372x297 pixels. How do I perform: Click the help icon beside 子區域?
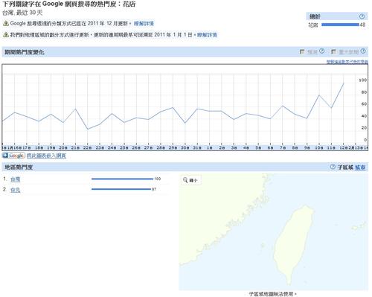[x=333, y=167]
